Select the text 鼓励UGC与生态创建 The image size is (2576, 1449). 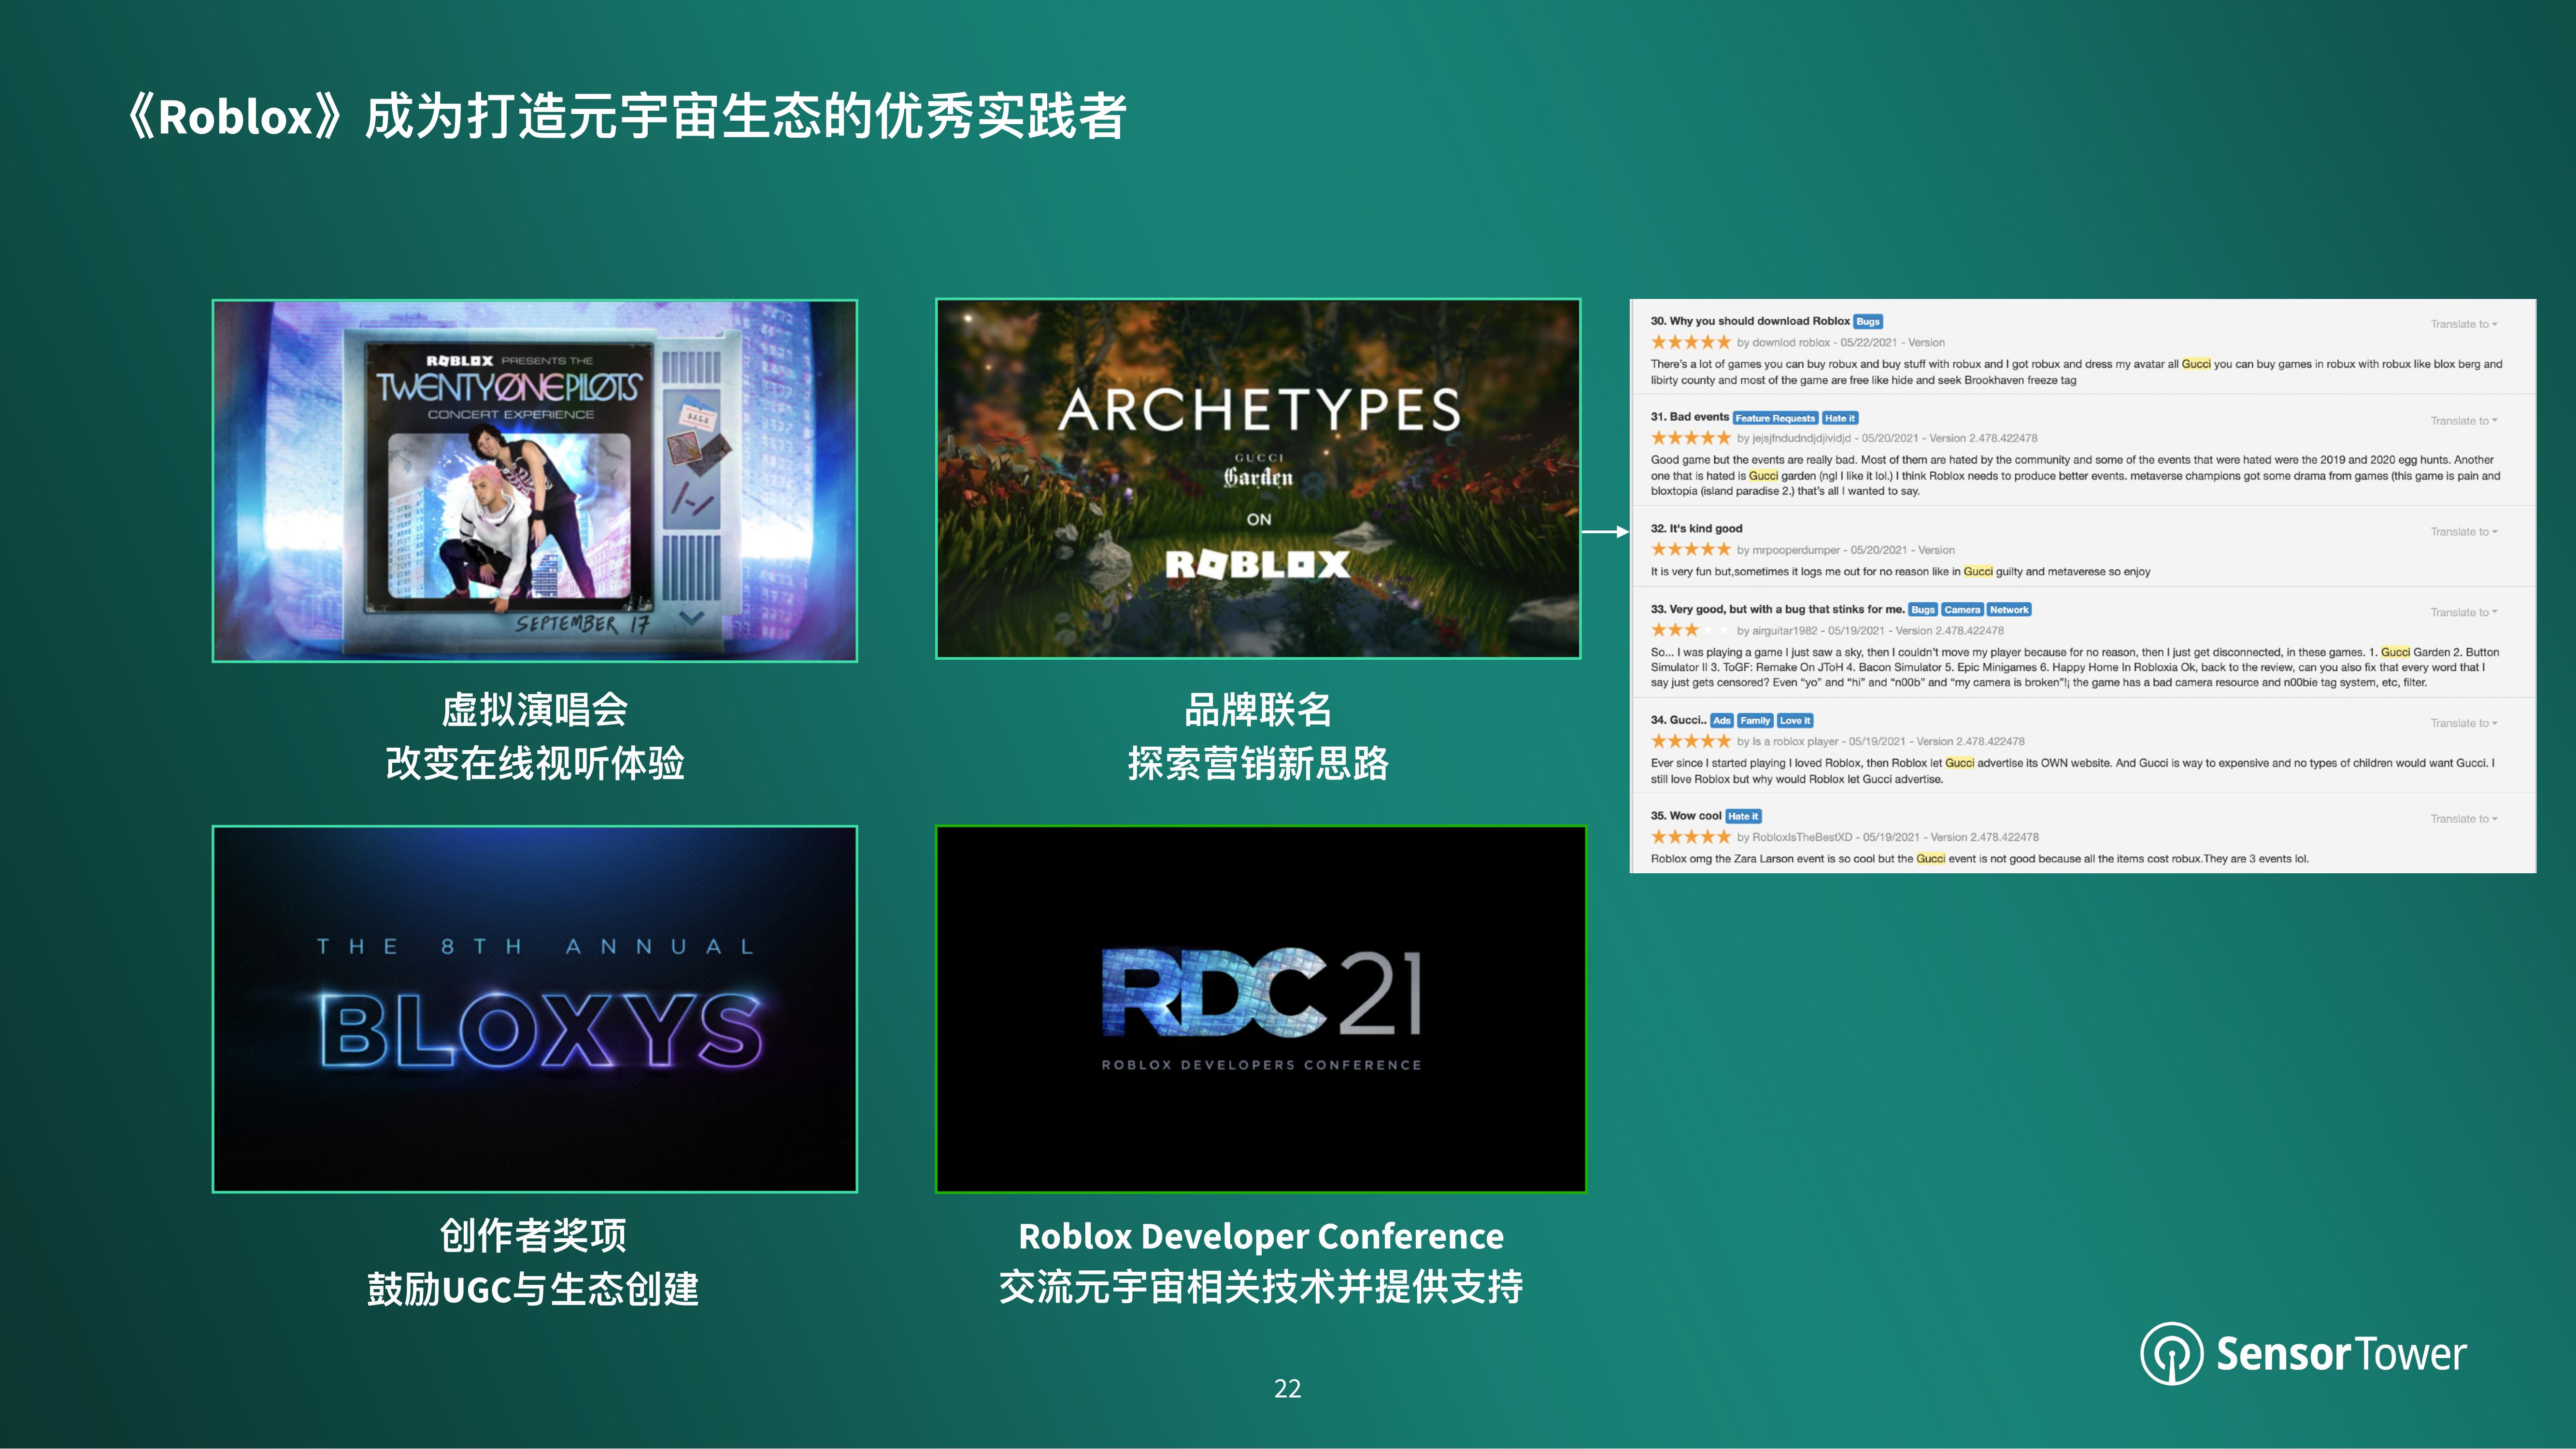pyautogui.click(x=533, y=1289)
